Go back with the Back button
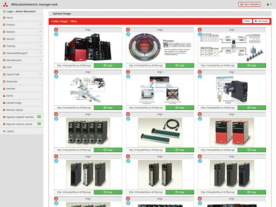The image size is (276, 207). [247, 21]
